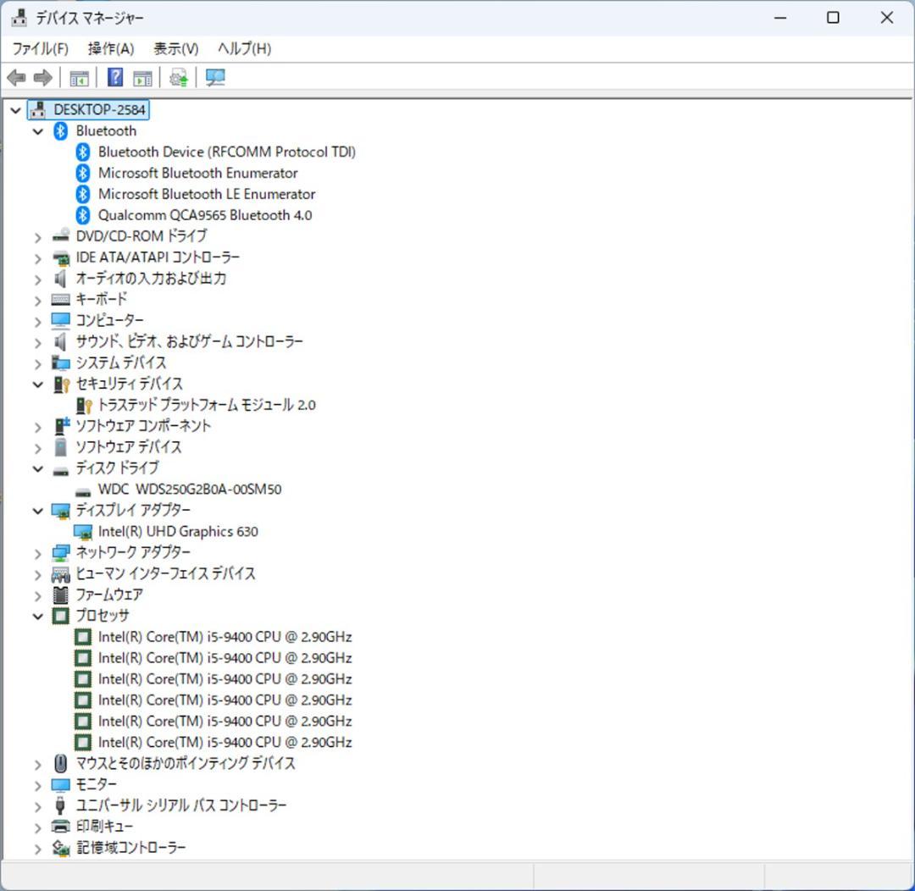Screen dimensions: 915x891
Task: Open the ファイル(F) menu
Action: pos(41,48)
